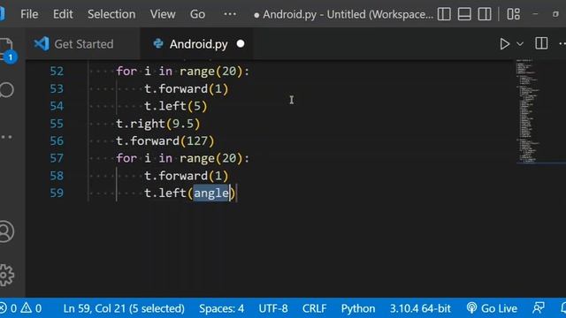Screen dimensions: 566x318
Task: Change file encoding UTF-8
Action: (x=273, y=308)
